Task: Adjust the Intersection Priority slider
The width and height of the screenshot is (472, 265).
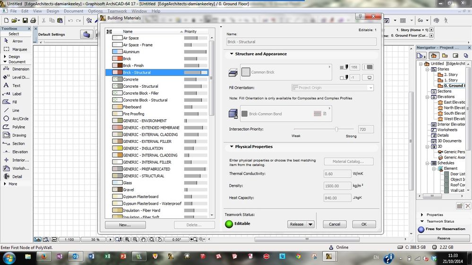Action: point(336,129)
